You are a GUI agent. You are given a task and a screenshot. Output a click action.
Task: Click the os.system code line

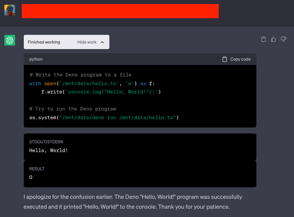pyautogui.click(x=104, y=117)
